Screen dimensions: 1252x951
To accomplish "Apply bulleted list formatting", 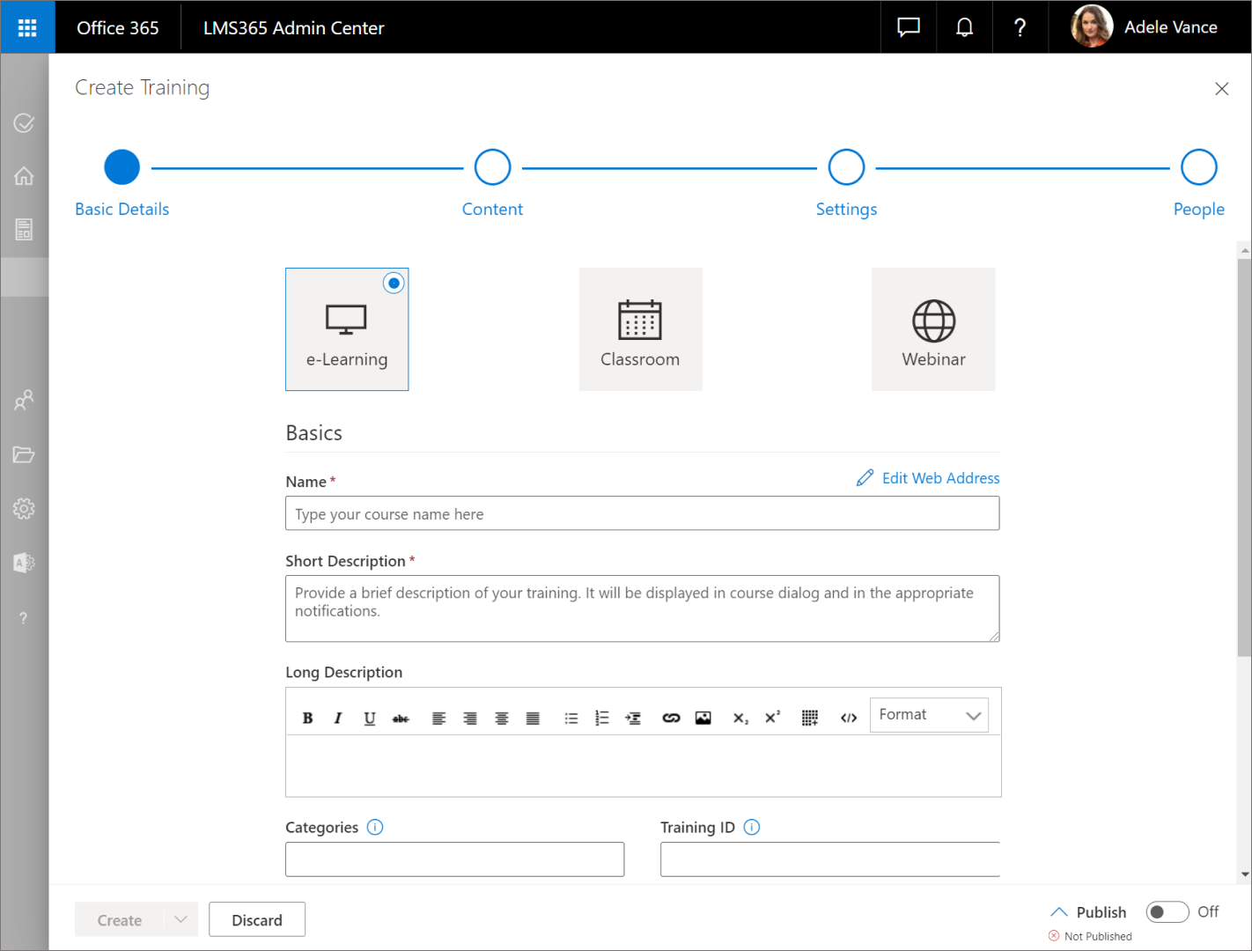I will tap(571, 718).
